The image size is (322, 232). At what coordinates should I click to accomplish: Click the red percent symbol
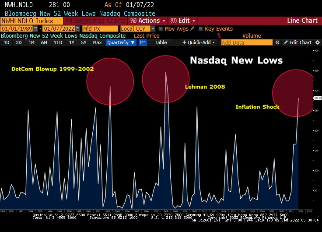pos(219,35)
